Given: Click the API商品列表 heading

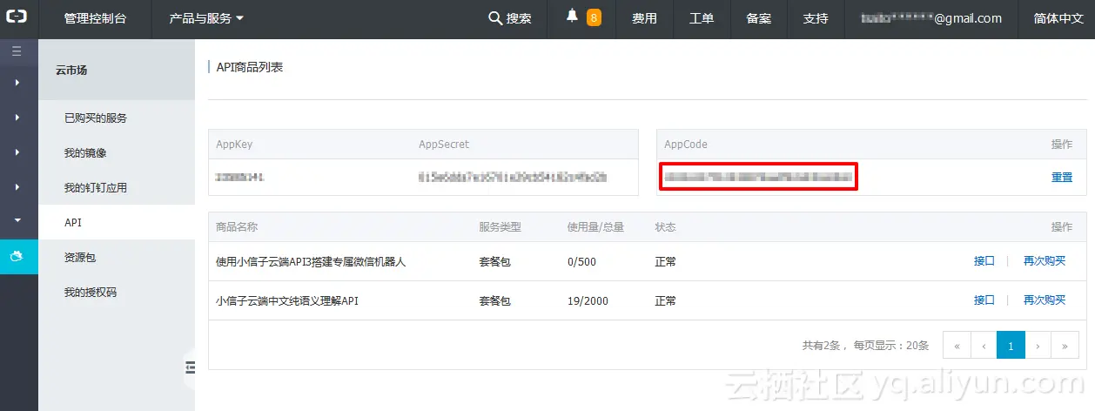Looking at the screenshot, I should click(250, 66).
